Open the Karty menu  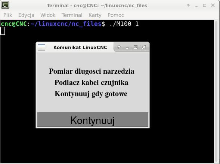(95, 15)
